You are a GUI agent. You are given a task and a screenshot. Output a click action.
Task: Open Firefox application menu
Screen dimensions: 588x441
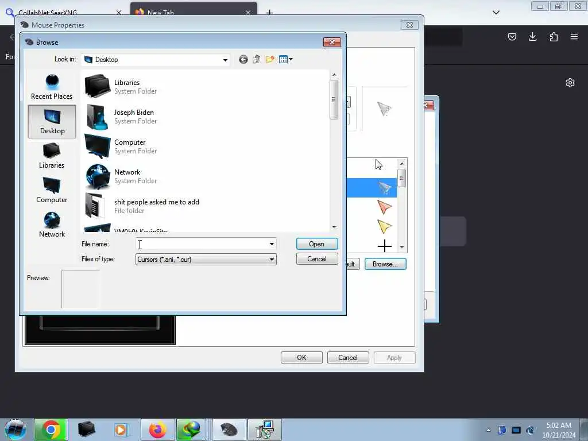pyautogui.click(x=574, y=37)
